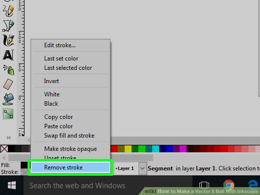260x195 pixels.
Task: Click the Stroke: label in status bar
Action: pos(10,172)
